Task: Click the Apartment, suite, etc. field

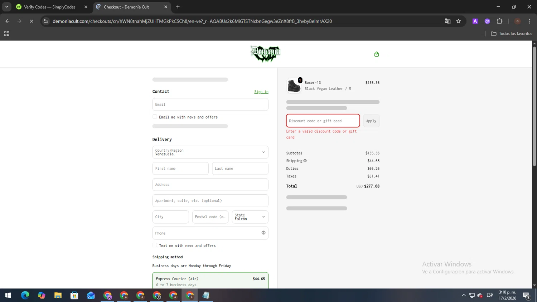Action: [x=211, y=201]
